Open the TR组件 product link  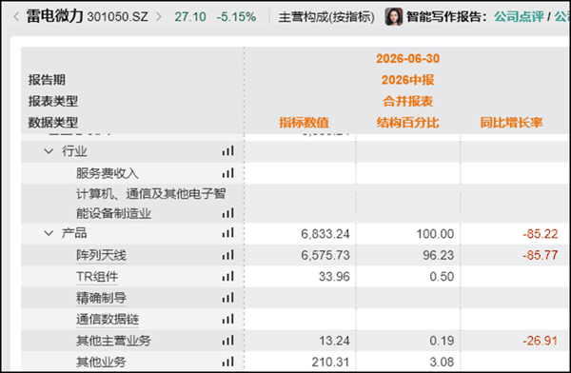97,277
